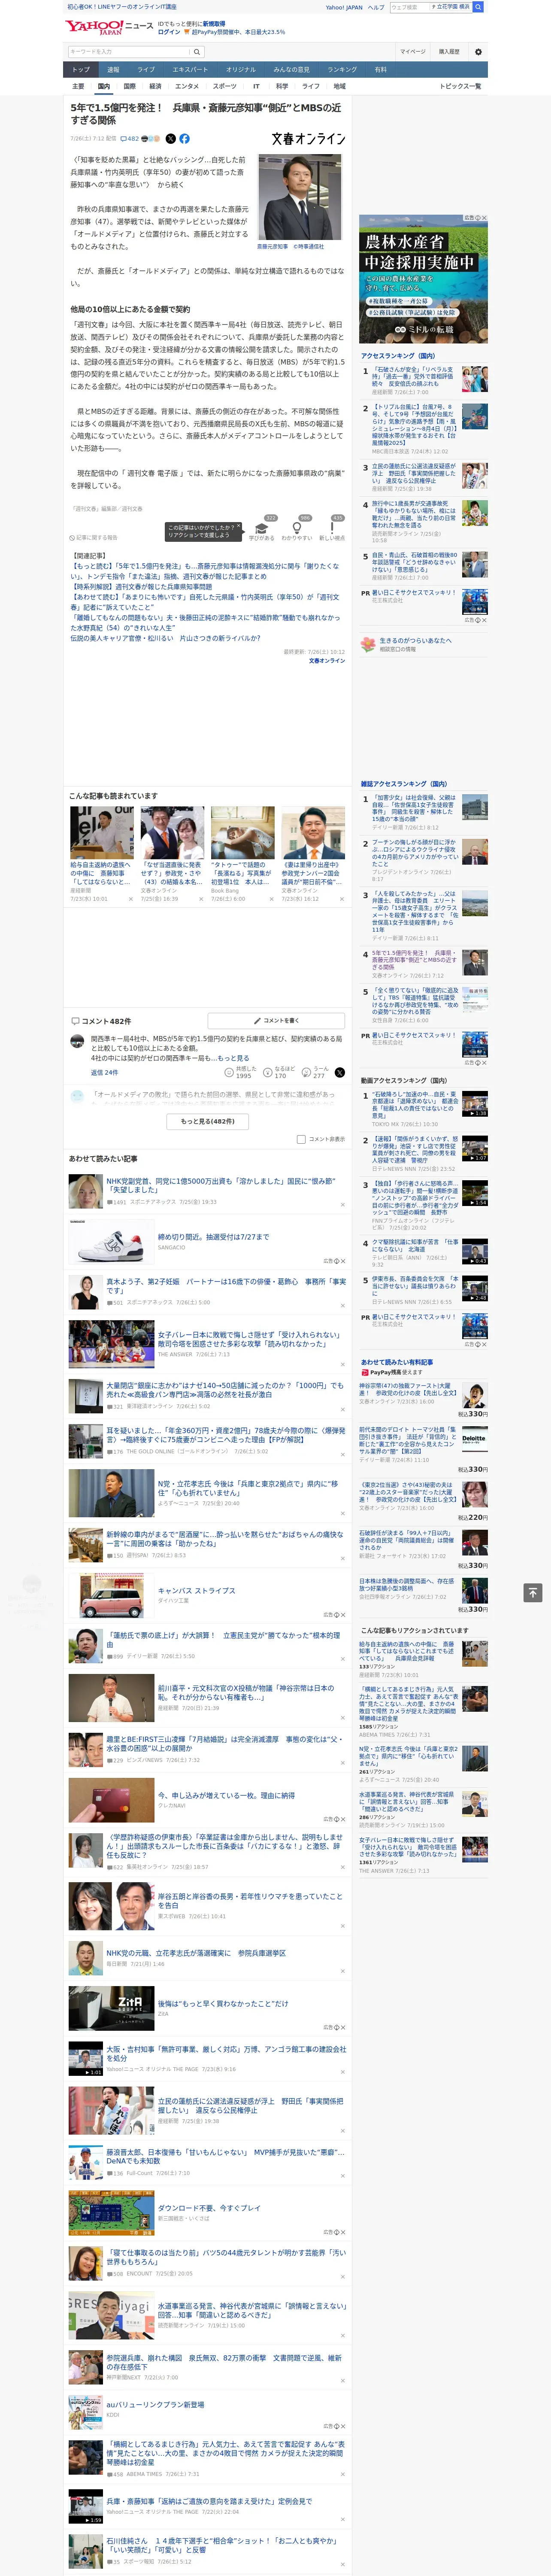The image size is (551, 2576).
Task: Share the article on X
Action: (x=170, y=139)
